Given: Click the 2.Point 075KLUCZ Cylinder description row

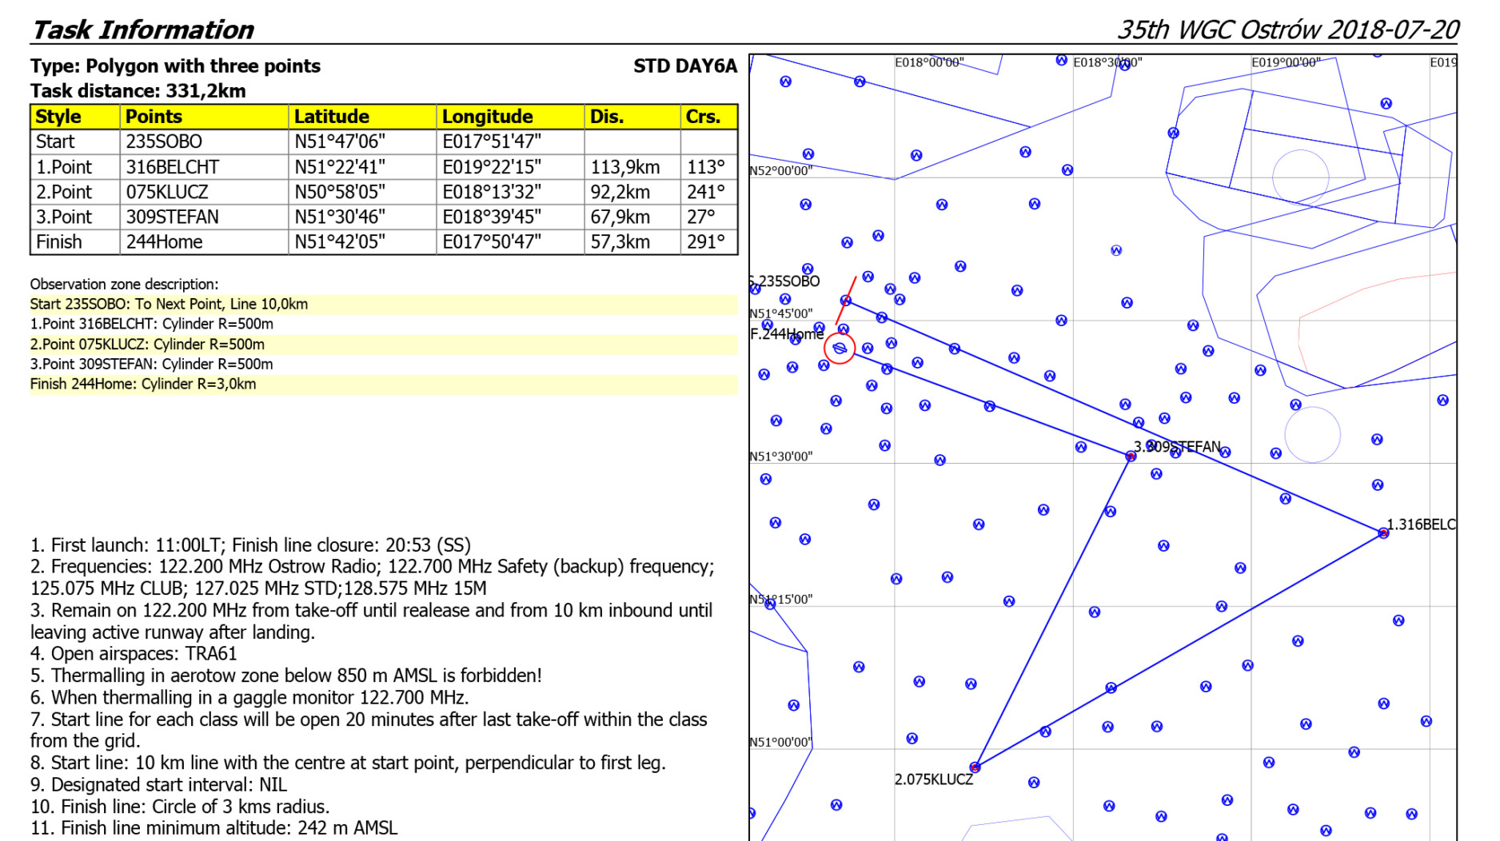Looking at the screenshot, I should click(147, 345).
